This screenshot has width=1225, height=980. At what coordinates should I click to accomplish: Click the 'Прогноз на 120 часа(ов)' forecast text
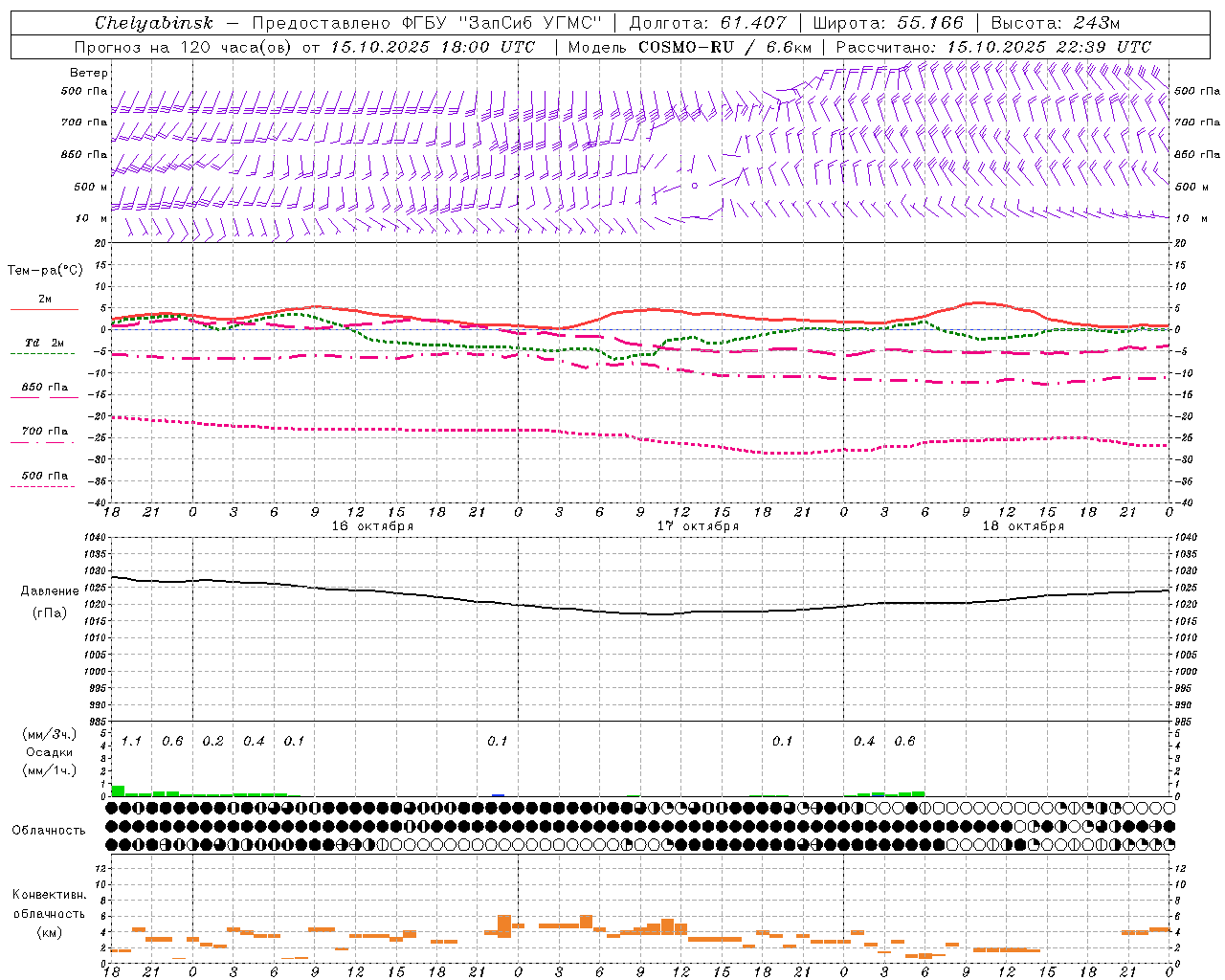(184, 47)
